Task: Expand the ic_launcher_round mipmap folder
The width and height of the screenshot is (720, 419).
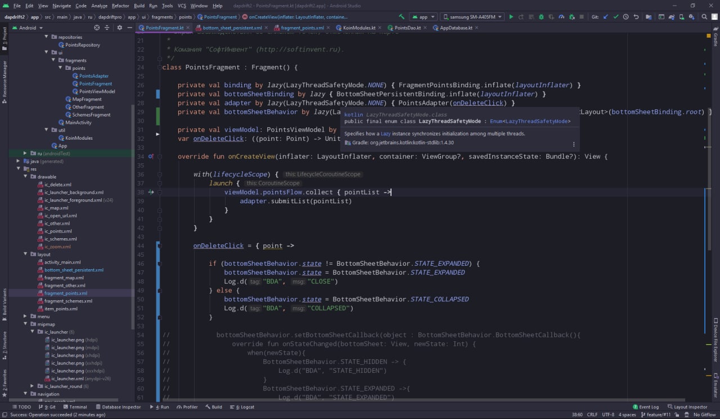Action: [x=33, y=386]
